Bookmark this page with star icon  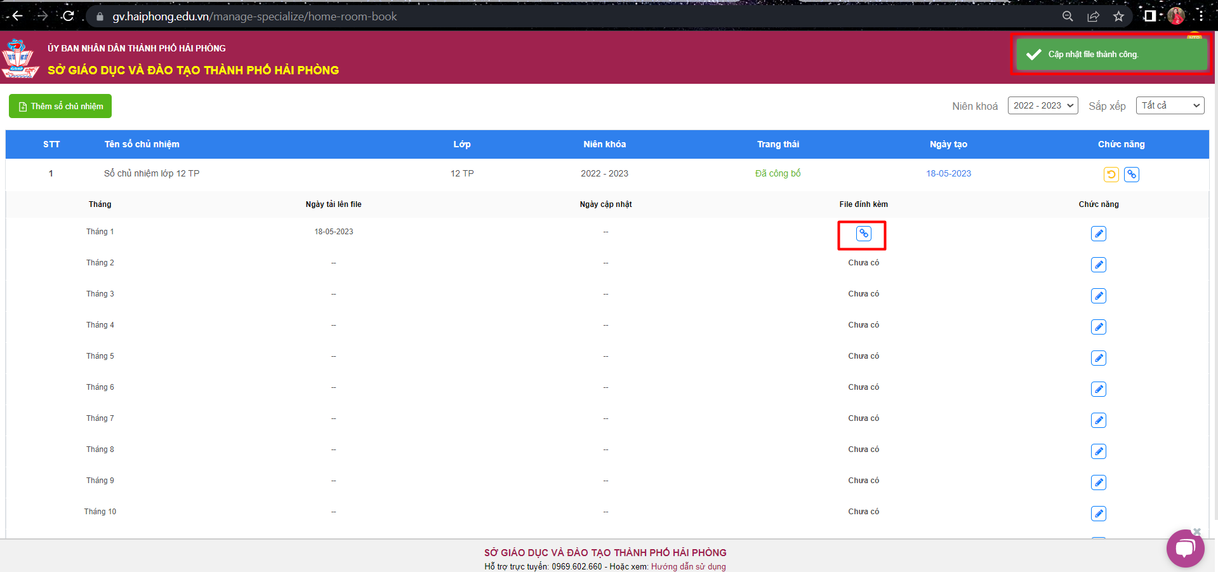[1118, 17]
